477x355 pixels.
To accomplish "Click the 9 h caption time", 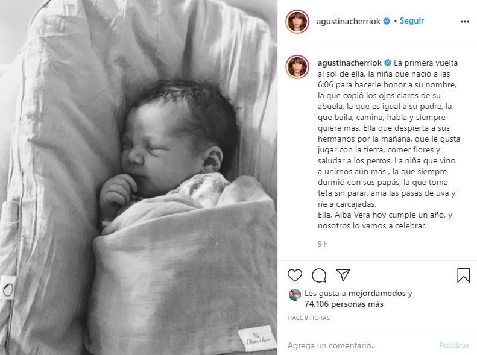I will coord(323,243).
